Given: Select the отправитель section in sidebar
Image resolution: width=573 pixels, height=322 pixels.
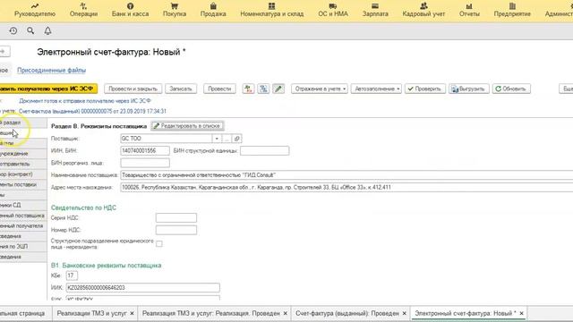Looking at the screenshot, I should tap(23, 164).
